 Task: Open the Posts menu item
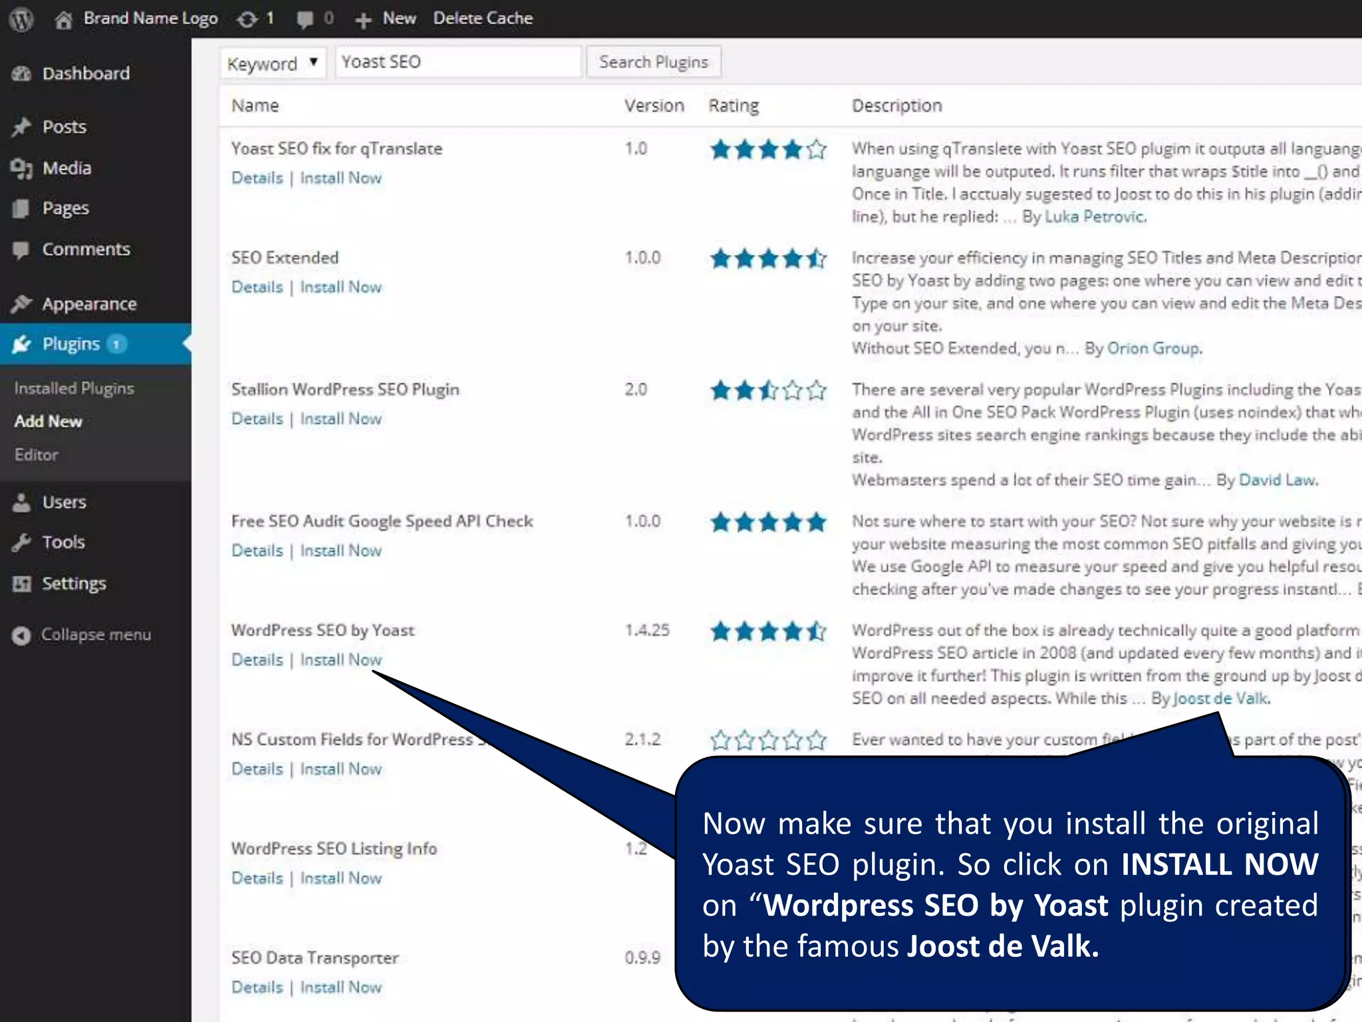65,126
